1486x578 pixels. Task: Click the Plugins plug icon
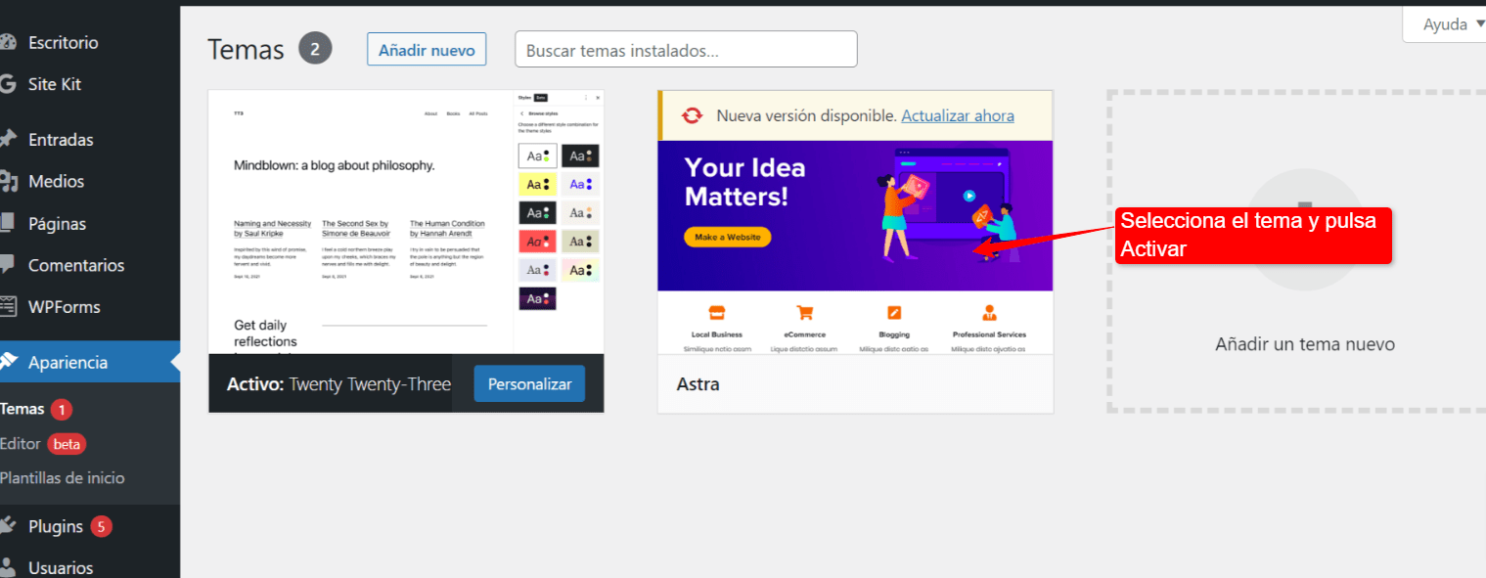coord(8,526)
